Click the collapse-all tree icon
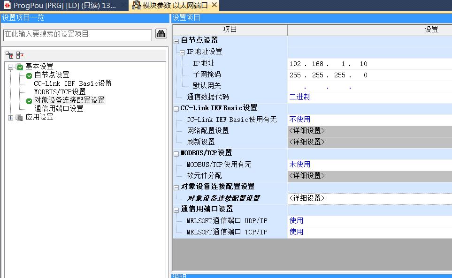Viewport: 452px width, 278px height. click(20, 55)
